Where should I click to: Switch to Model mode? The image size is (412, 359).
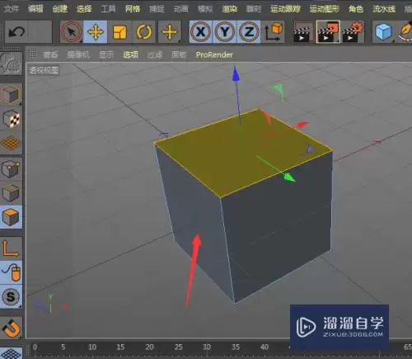[11, 95]
